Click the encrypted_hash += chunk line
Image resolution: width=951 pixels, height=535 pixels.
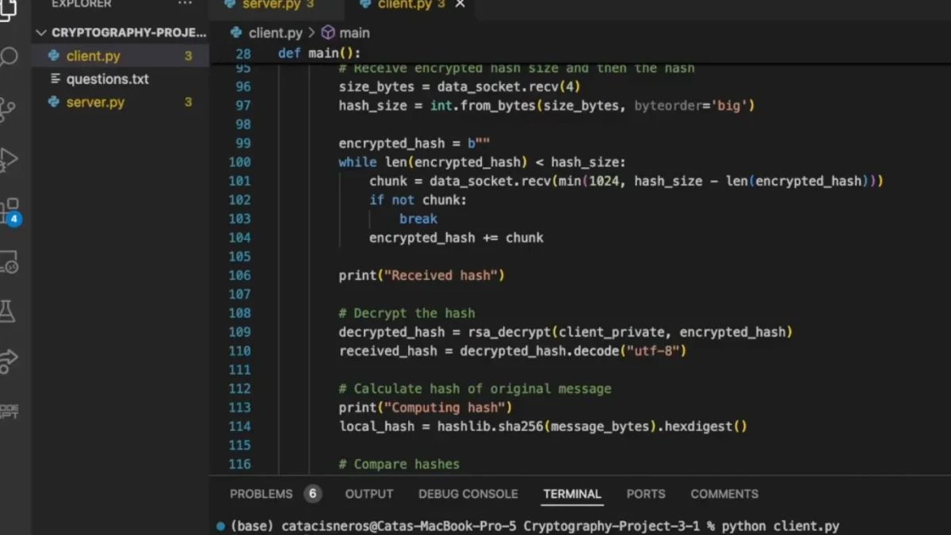pos(456,238)
